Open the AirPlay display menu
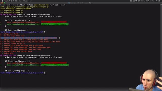162x91 pixels. (139, 1)
